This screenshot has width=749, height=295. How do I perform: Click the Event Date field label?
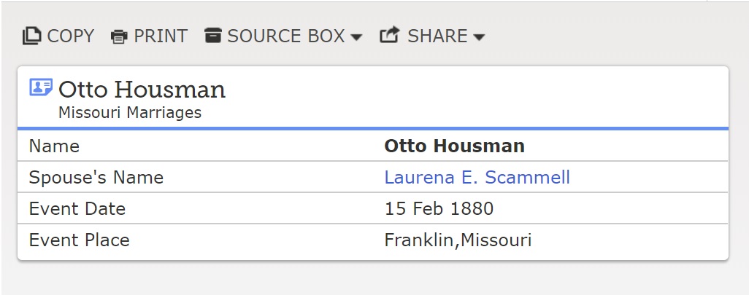click(77, 209)
